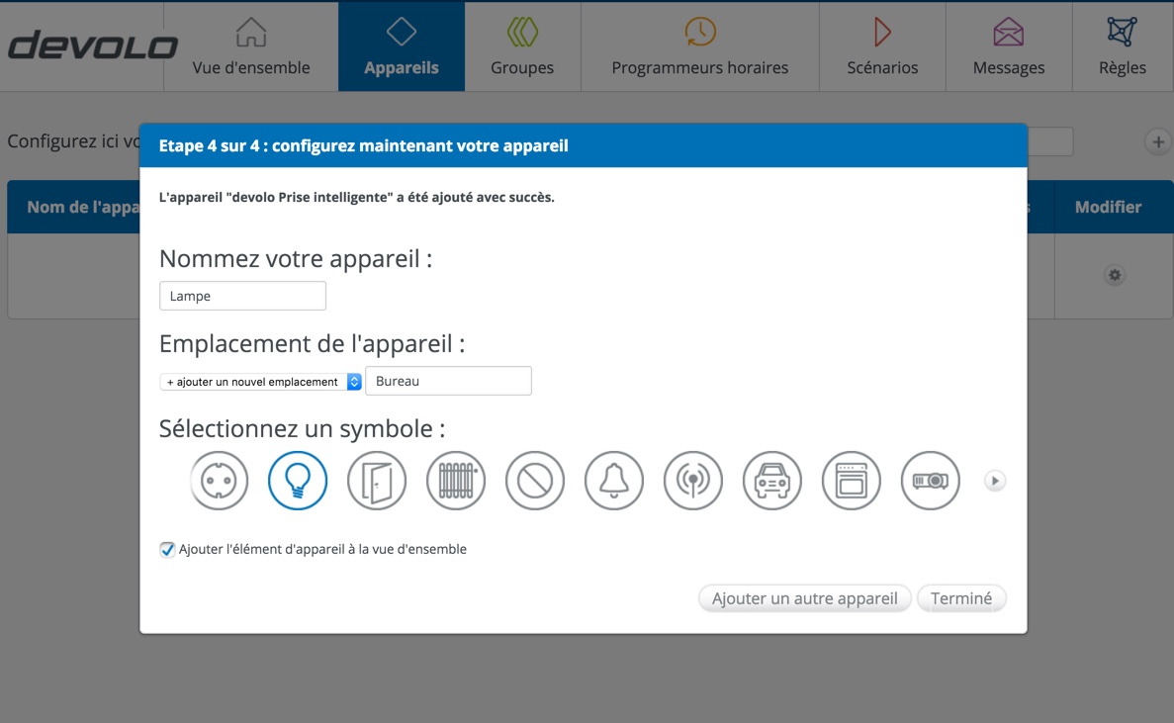Switch to Programmeurs horaires tab

coord(700,46)
